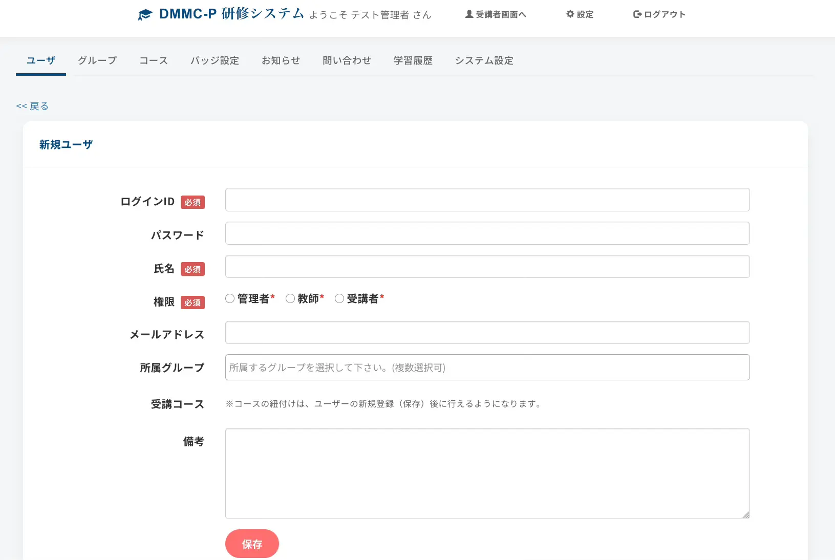Select the 管理者 radio button
This screenshot has width=835, height=560.
click(230, 298)
